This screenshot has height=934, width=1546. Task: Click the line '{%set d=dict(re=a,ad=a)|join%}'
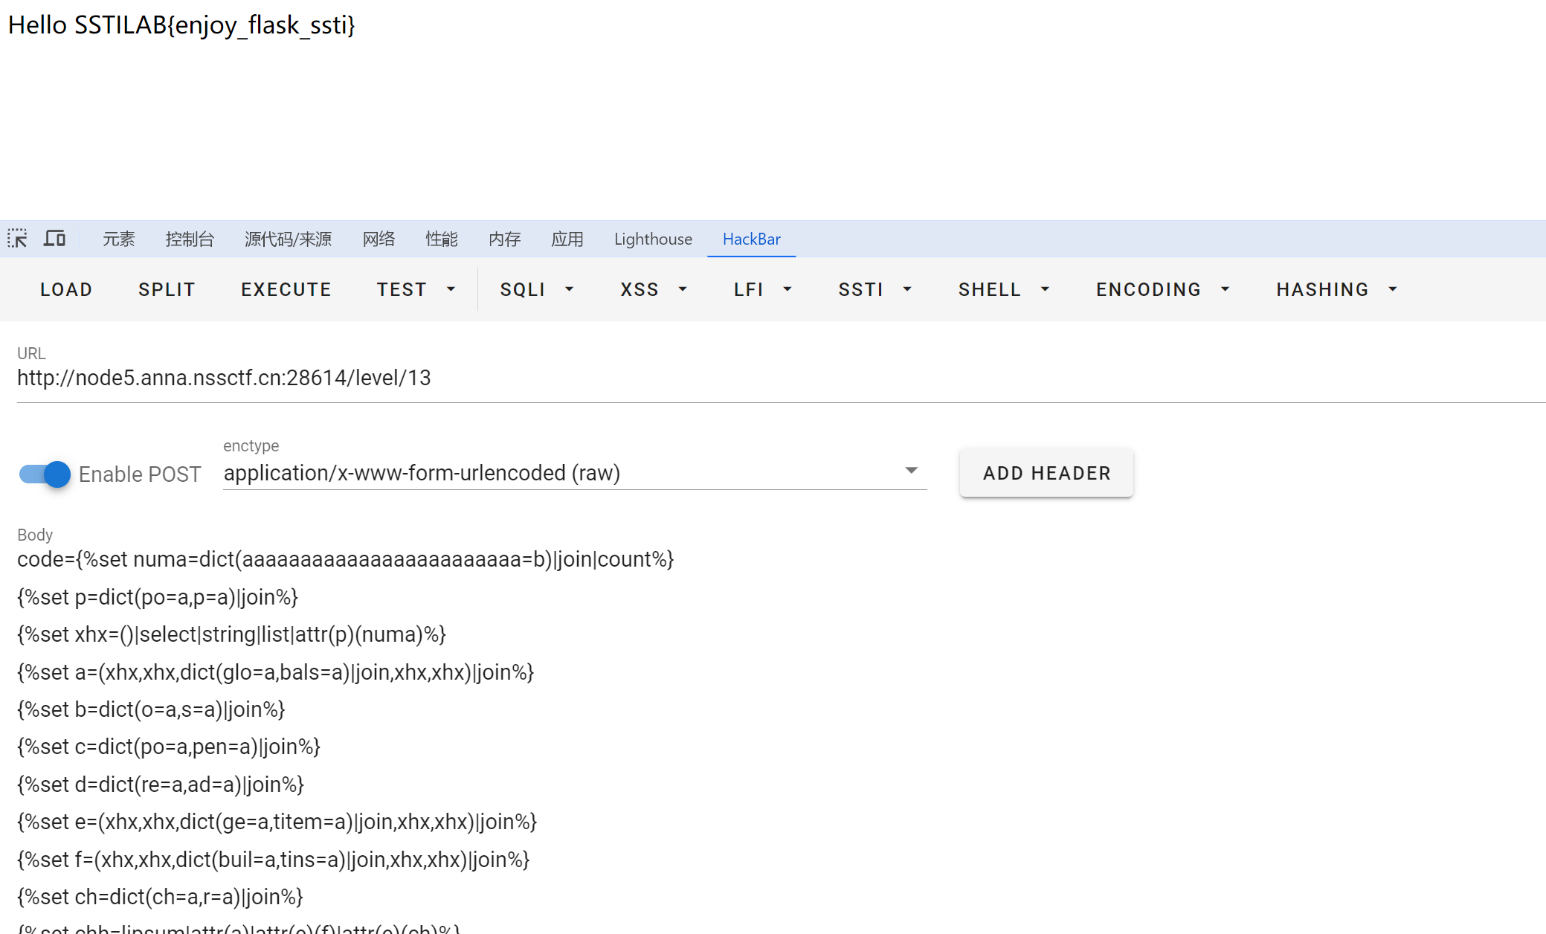click(161, 785)
